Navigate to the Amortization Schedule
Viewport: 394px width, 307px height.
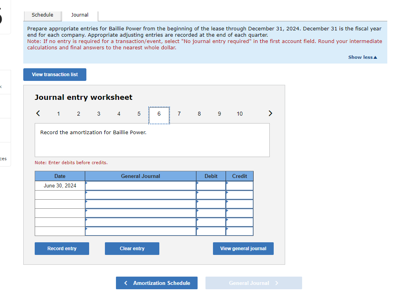click(157, 283)
